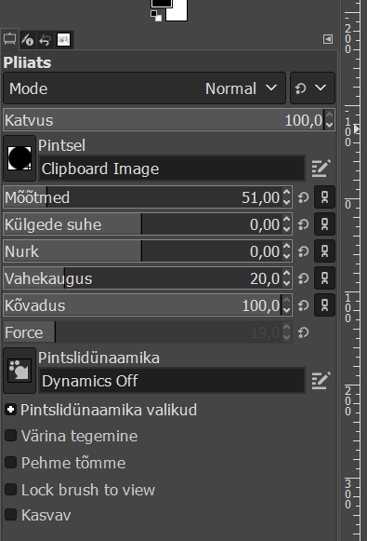
Task: Open the tab configuration menu
Action: [327, 39]
